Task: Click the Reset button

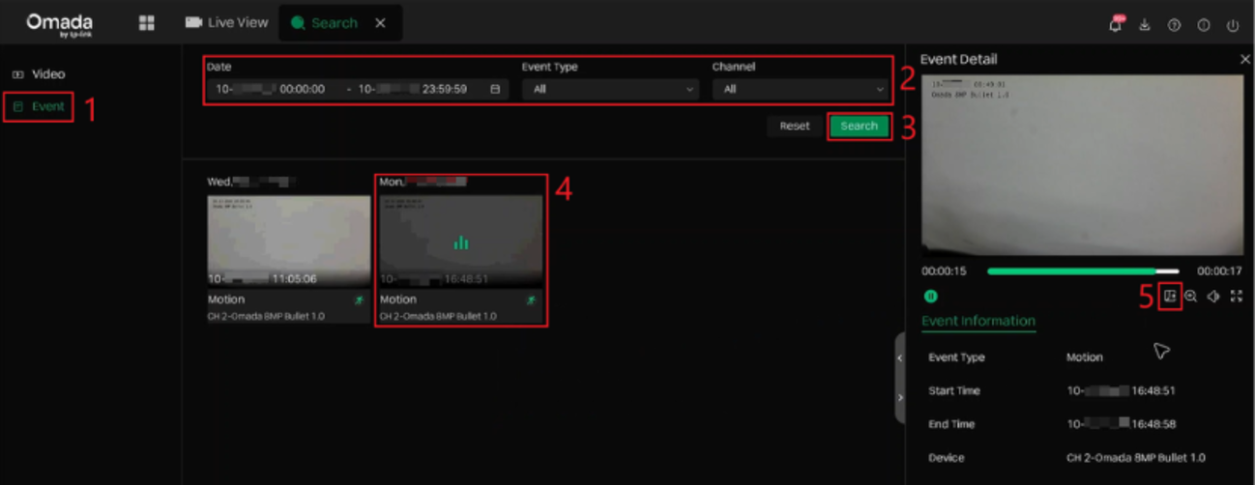Action: click(795, 126)
